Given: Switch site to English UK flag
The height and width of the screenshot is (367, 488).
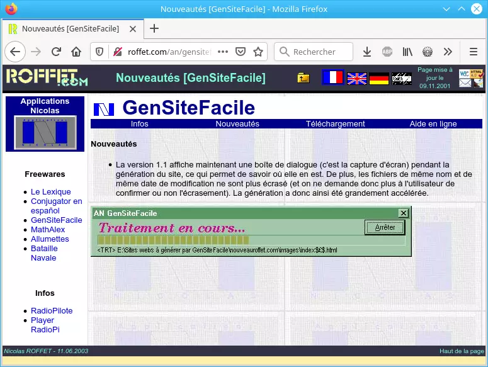Looking at the screenshot, I should click(x=357, y=79).
